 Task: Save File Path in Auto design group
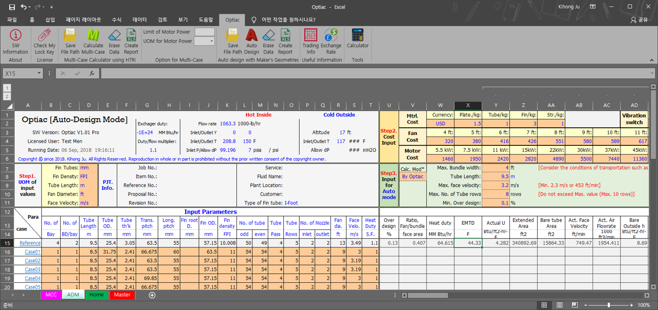(x=233, y=41)
